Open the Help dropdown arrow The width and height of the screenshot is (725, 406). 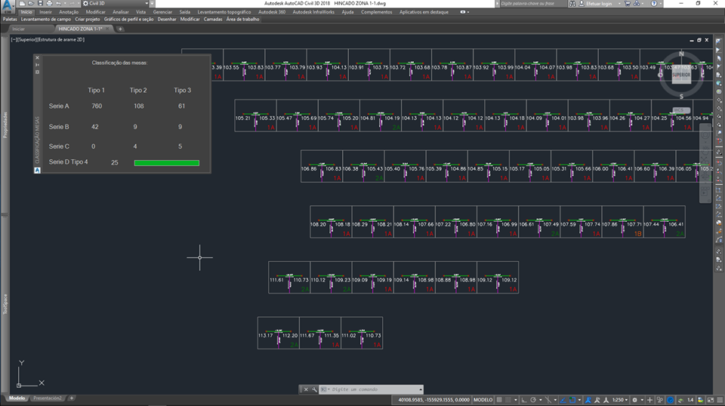click(661, 3)
